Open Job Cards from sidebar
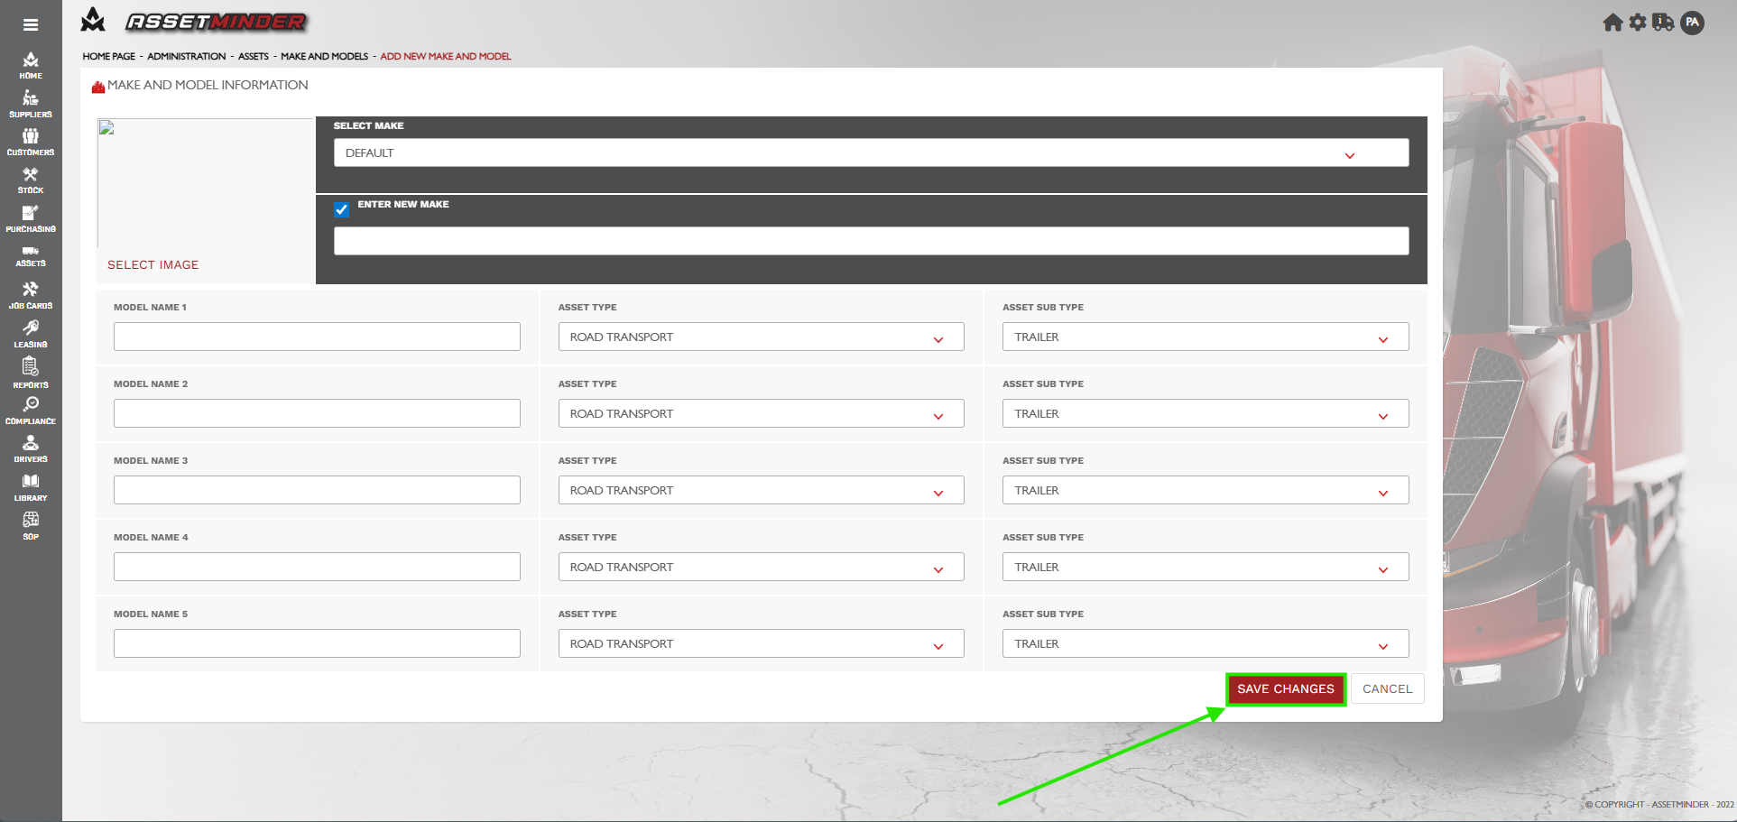Image resolution: width=1737 pixels, height=822 pixels. pyautogui.click(x=31, y=295)
